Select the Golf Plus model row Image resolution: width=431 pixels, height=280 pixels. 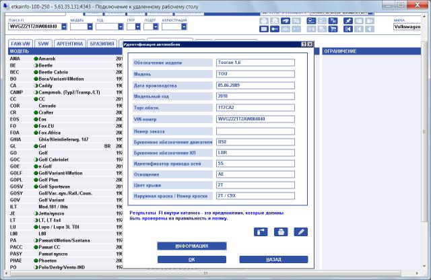coord(65,180)
